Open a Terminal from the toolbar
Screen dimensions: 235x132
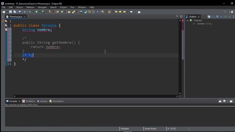click(19, 12)
